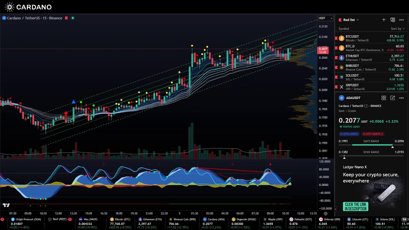Click the BNB logo icon in watchlist

pyautogui.click(x=342, y=67)
